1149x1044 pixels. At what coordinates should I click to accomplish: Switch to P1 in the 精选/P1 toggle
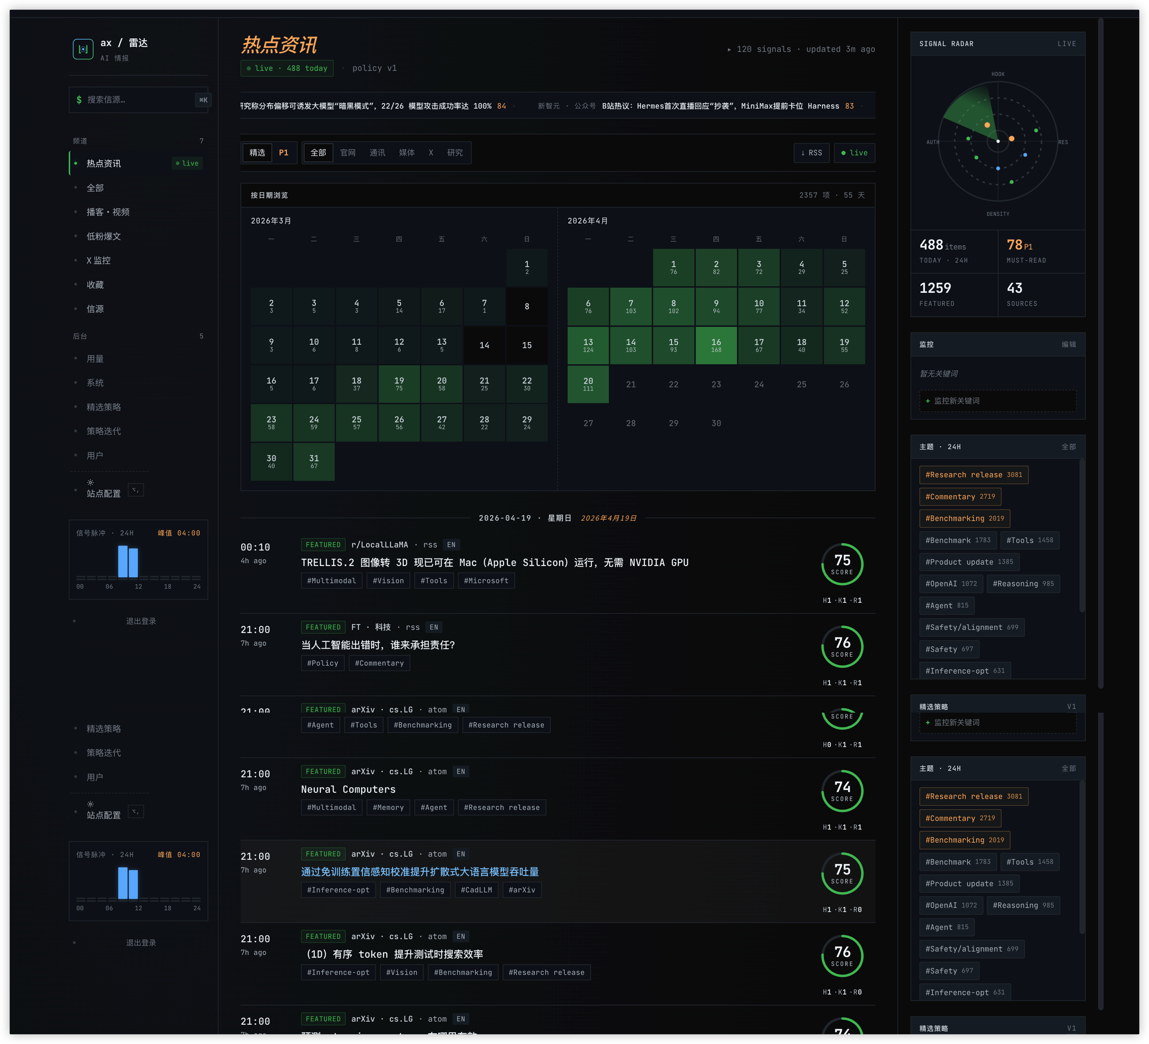(285, 153)
